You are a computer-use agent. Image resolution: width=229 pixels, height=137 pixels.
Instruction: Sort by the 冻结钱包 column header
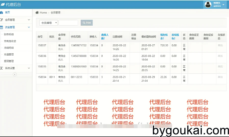[175, 37]
